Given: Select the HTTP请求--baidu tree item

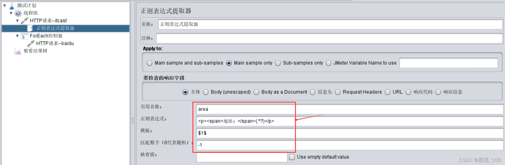Looking at the screenshot, I should tap(55, 43).
